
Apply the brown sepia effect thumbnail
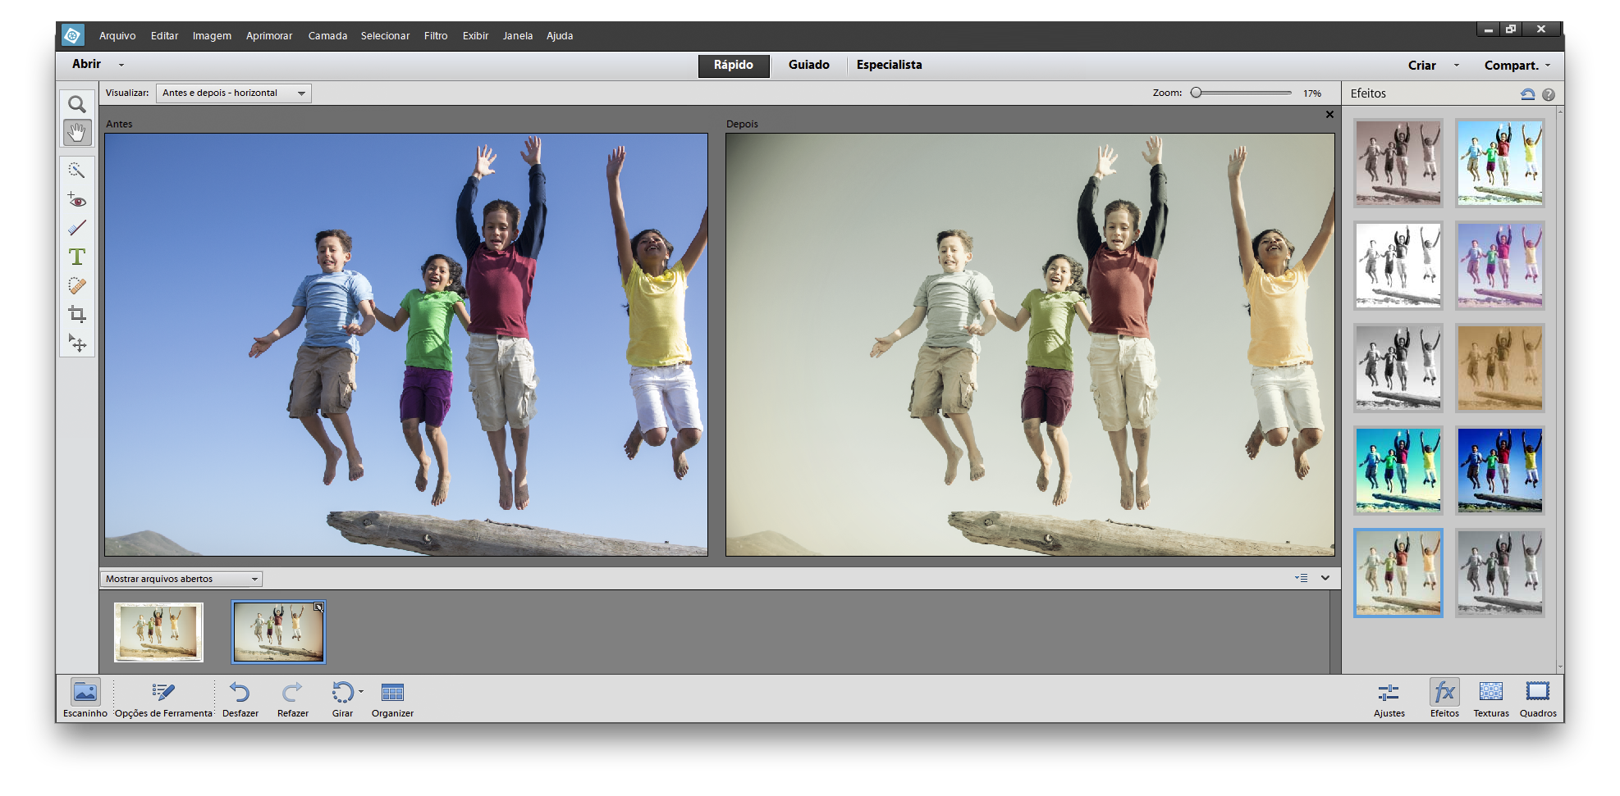point(1500,368)
